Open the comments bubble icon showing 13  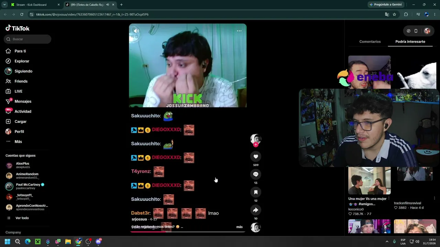pos(255,174)
